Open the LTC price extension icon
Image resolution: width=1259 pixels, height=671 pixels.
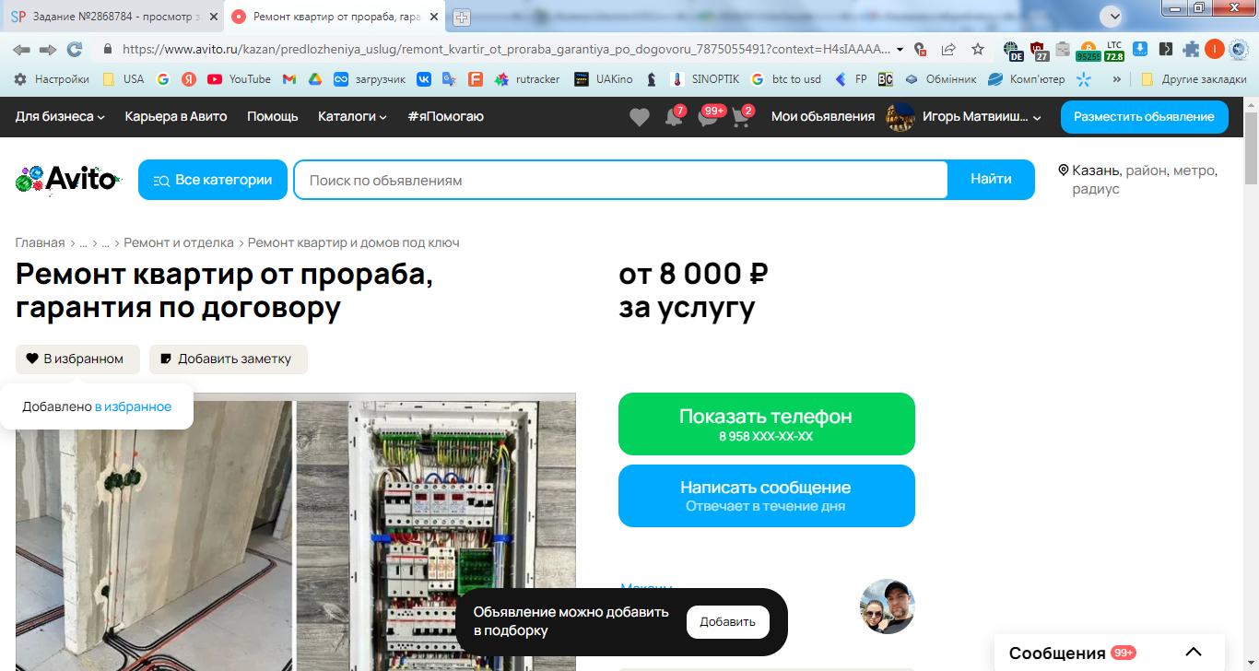point(1114,50)
